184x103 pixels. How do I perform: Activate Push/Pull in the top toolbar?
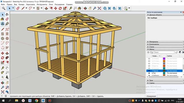click(x=46, y=8)
